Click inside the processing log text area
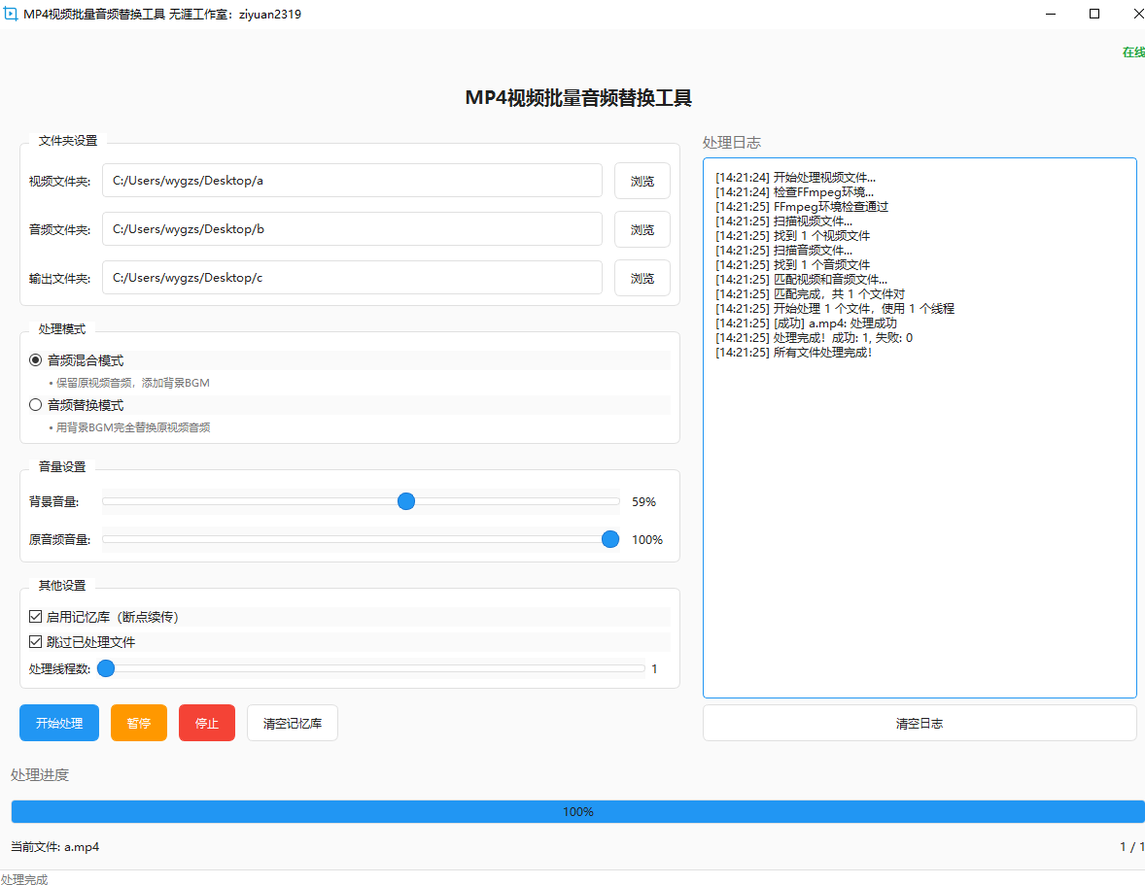The image size is (1145, 885). (x=919, y=505)
